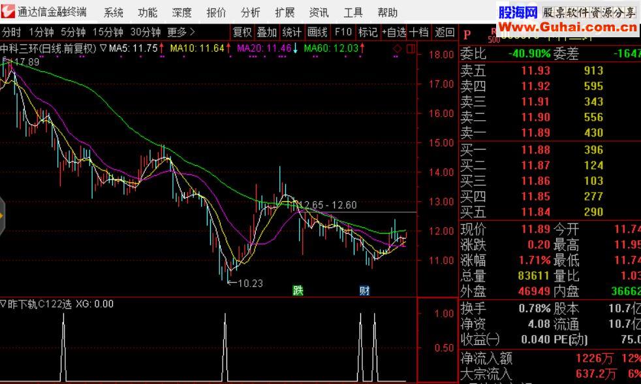Open F10 company info

pos(343,32)
